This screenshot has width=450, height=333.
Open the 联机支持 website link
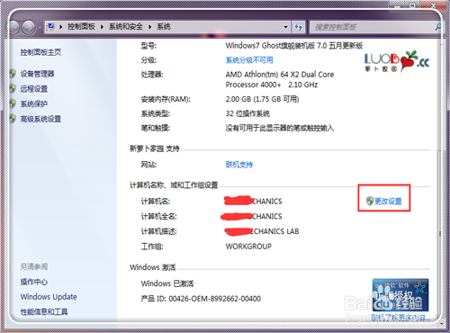(x=239, y=165)
